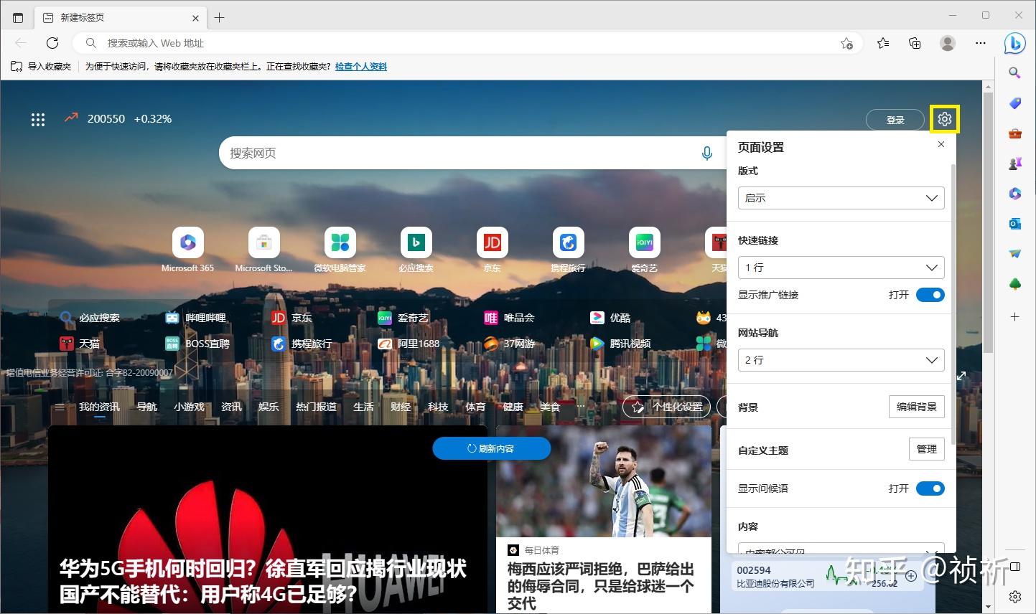
Task: Open the Microsoft 365 sidebar icon
Action: [1014, 194]
